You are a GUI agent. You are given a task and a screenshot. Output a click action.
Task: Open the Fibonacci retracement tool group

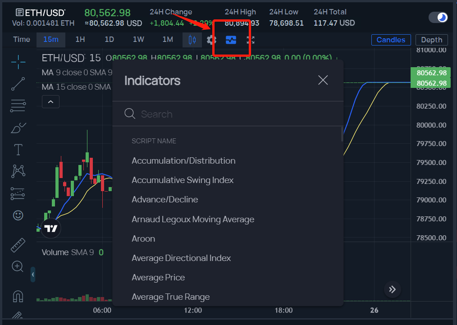point(18,106)
